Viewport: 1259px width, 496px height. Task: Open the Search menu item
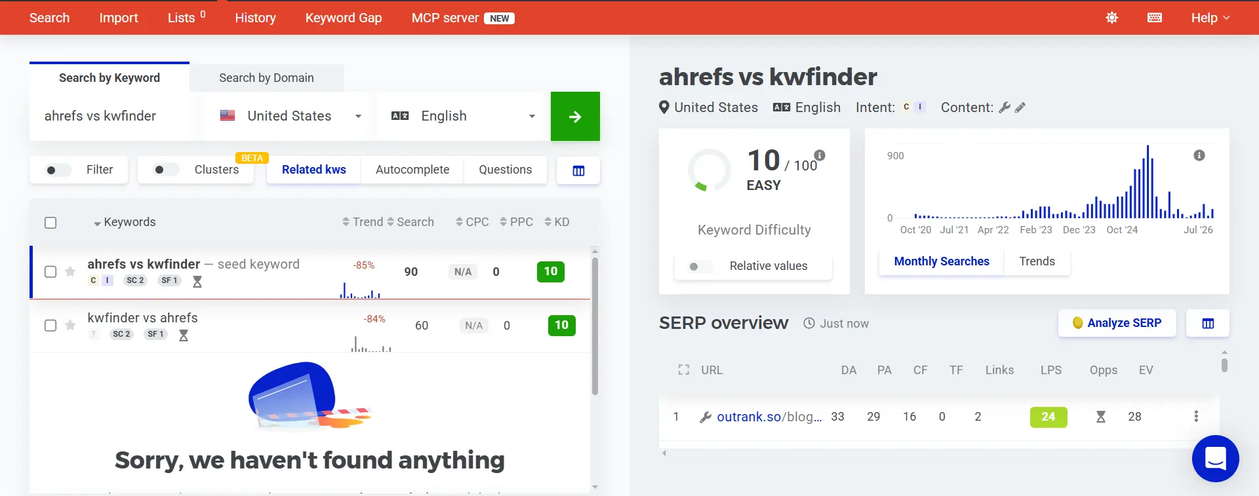tap(49, 18)
